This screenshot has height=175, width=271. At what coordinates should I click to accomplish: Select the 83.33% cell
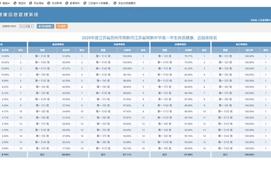[188, 81]
